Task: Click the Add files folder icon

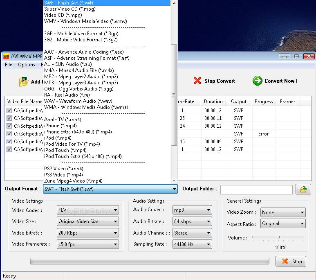Action: tap(24, 81)
